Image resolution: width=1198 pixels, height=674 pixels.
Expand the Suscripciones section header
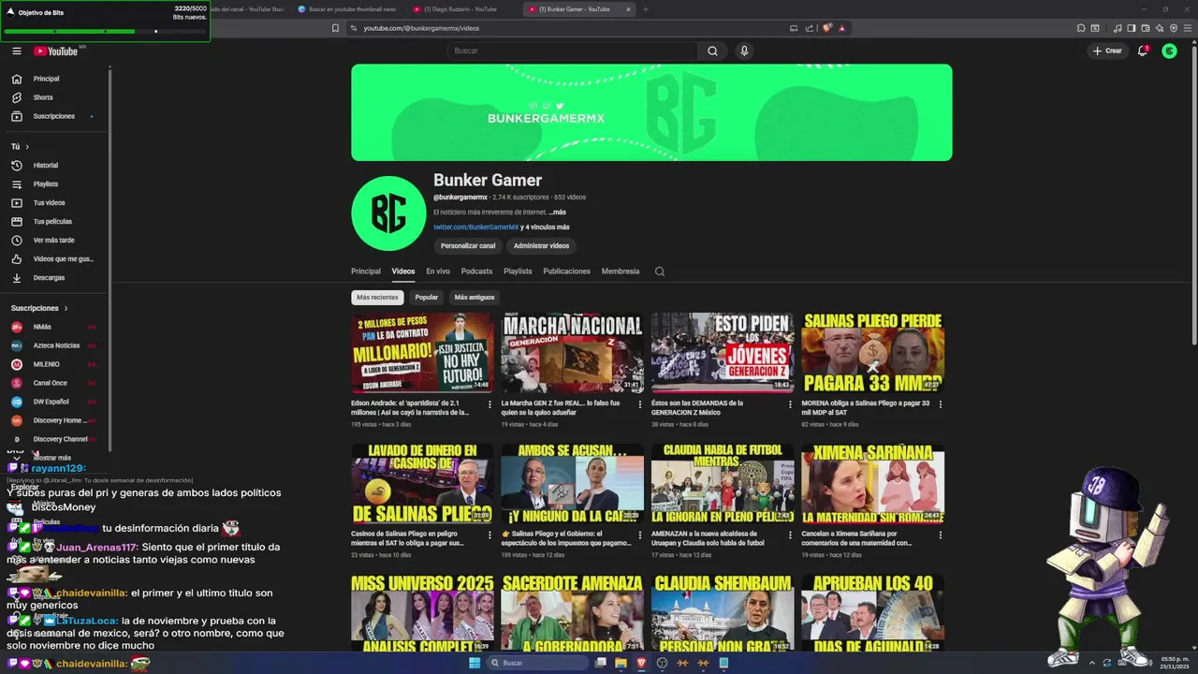[x=39, y=308]
